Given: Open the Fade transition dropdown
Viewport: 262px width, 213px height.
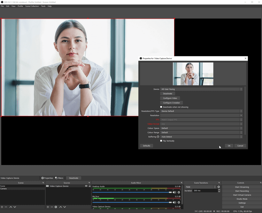Looking at the screenshot, I should [x=200, y=187].
